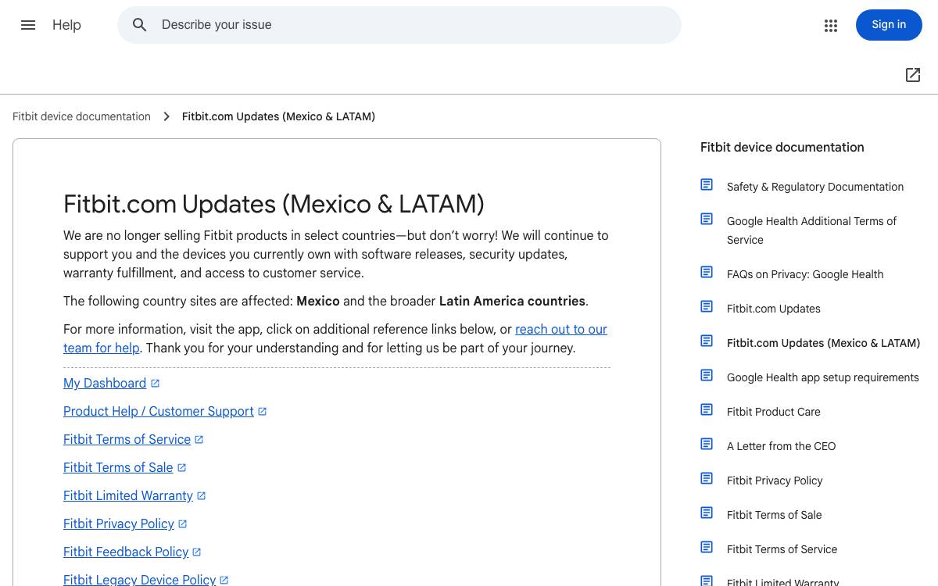
Task: Open Fitbit Feedback Policy link
Action: [126, 552]
